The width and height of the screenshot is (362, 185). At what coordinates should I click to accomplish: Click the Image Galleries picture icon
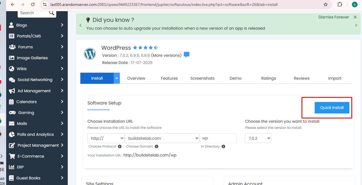(11, 58)
